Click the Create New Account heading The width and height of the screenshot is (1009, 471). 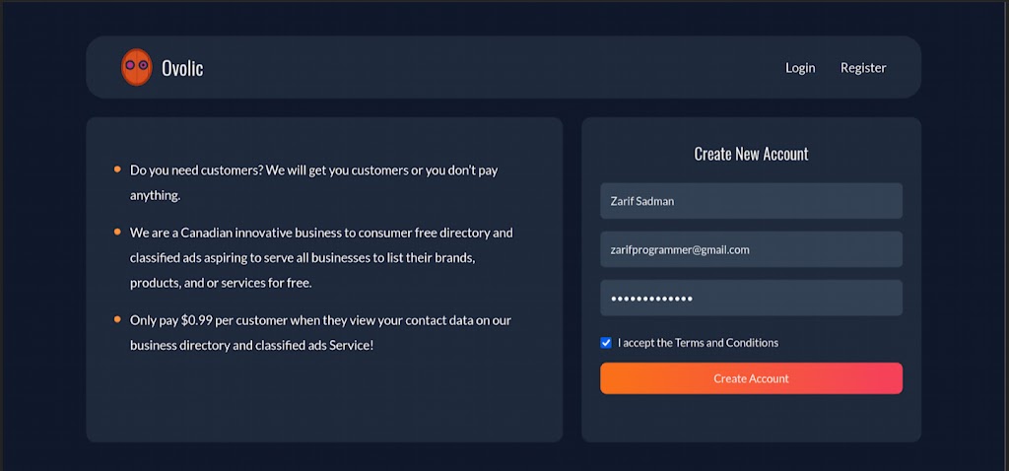point(751,154)
